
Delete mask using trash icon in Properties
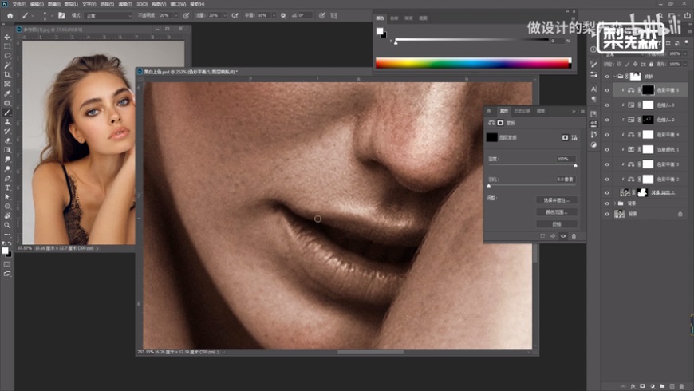pos(573,236)
